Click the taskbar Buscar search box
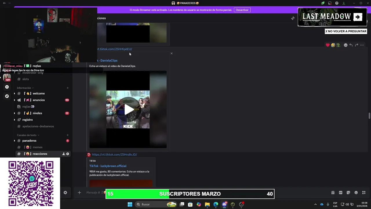The height and width of the screenshot is (209, 371). click(156, 204)
